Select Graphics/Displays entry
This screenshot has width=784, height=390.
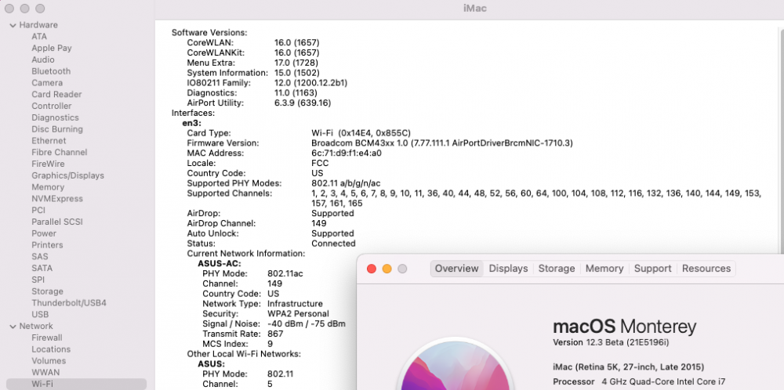(x=68, y=175)
